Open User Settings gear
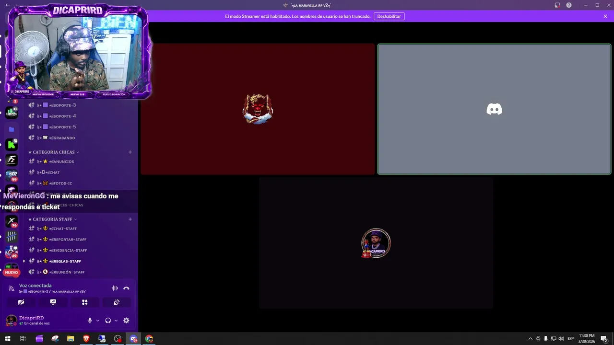This screenshot has width=614, height=345. (x=126, y=321)
